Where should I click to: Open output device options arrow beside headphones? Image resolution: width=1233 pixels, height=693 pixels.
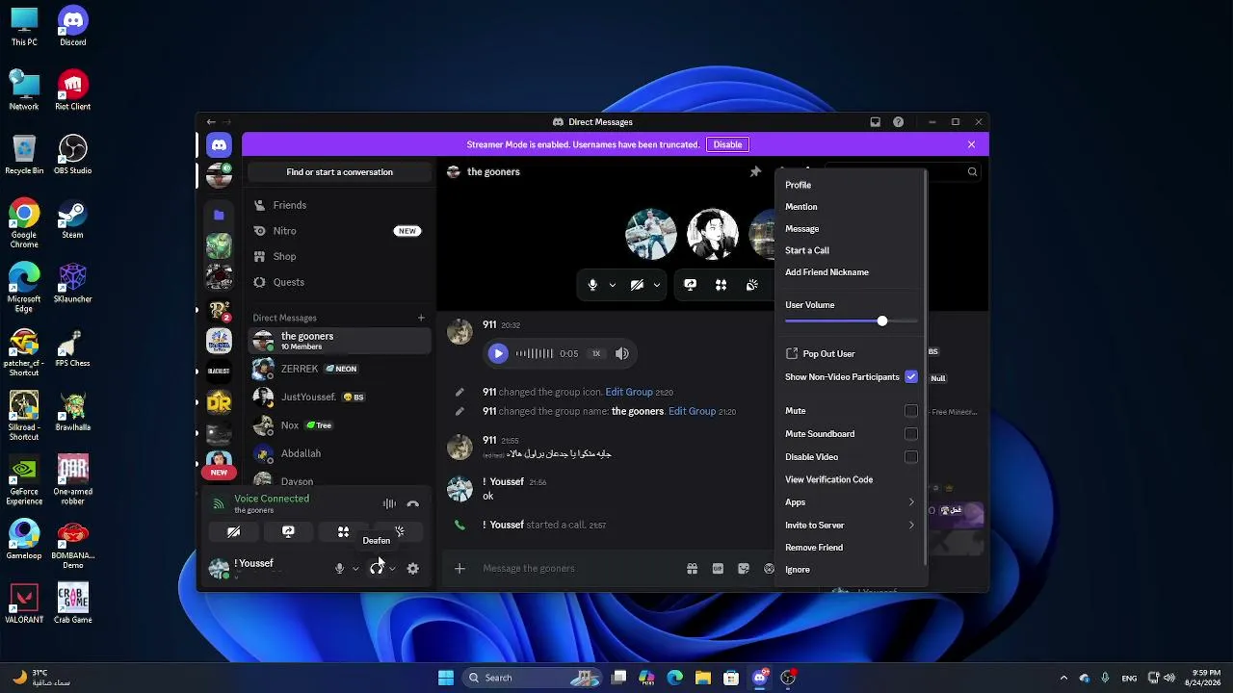click(392, 569)
